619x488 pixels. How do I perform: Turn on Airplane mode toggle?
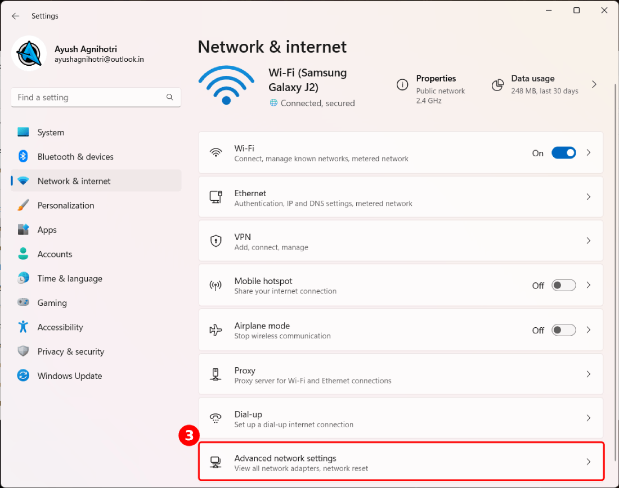pos(563,330)
